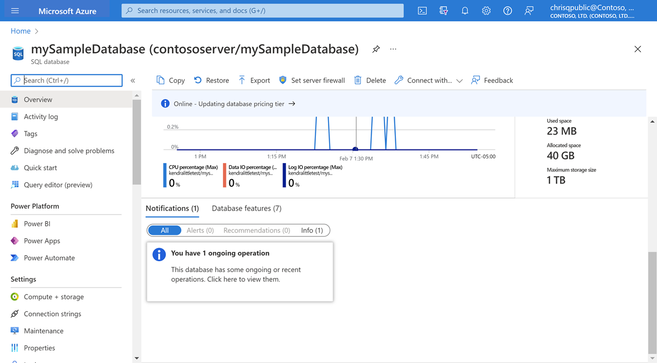Viewport: 657px width, 363px height.
Task: Click the Delete trash icon
Action: click(358, 80)
